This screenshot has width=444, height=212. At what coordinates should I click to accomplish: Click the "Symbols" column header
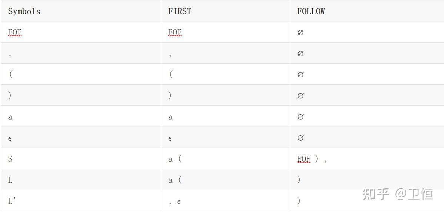(x=24, y=11)
